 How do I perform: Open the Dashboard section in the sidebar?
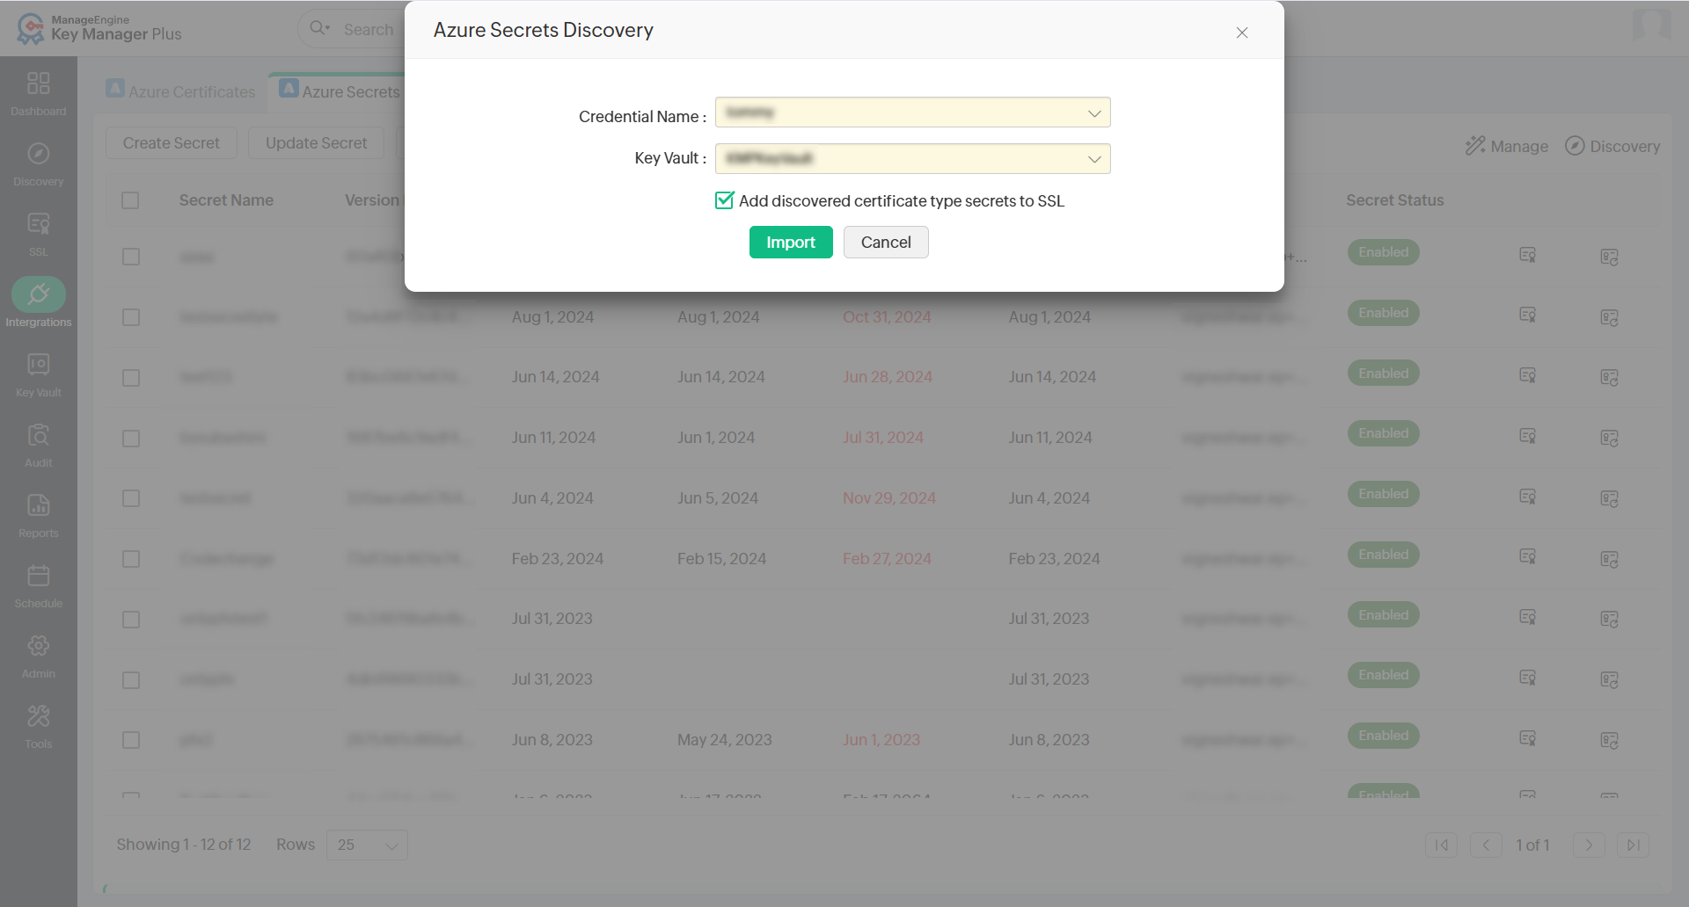[39, 93]
